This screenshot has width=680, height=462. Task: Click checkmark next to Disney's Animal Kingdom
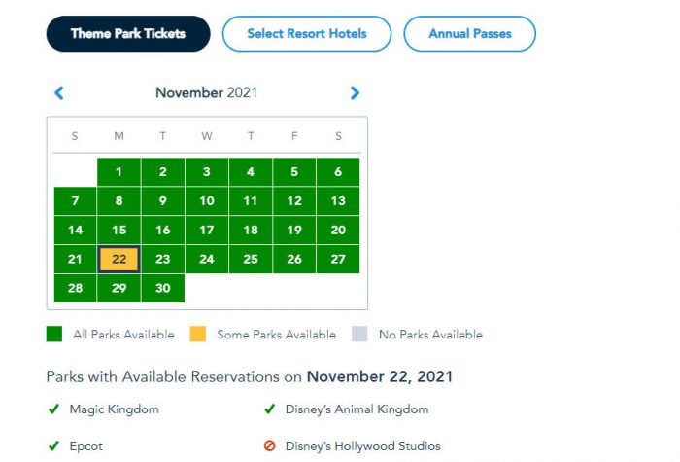[270, 409]
